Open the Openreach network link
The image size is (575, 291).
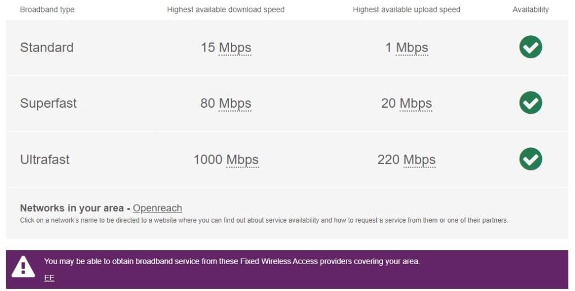157,208
